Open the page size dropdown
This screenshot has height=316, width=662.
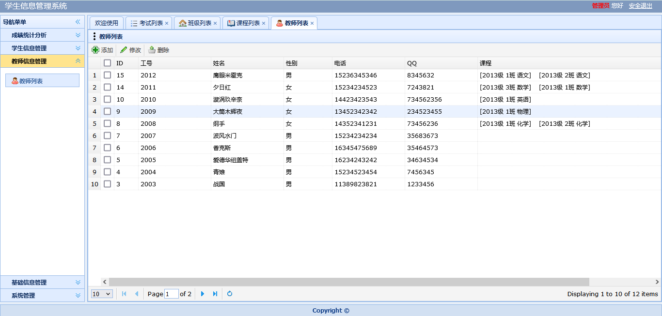pyautogui.click(x=102, y=294)
